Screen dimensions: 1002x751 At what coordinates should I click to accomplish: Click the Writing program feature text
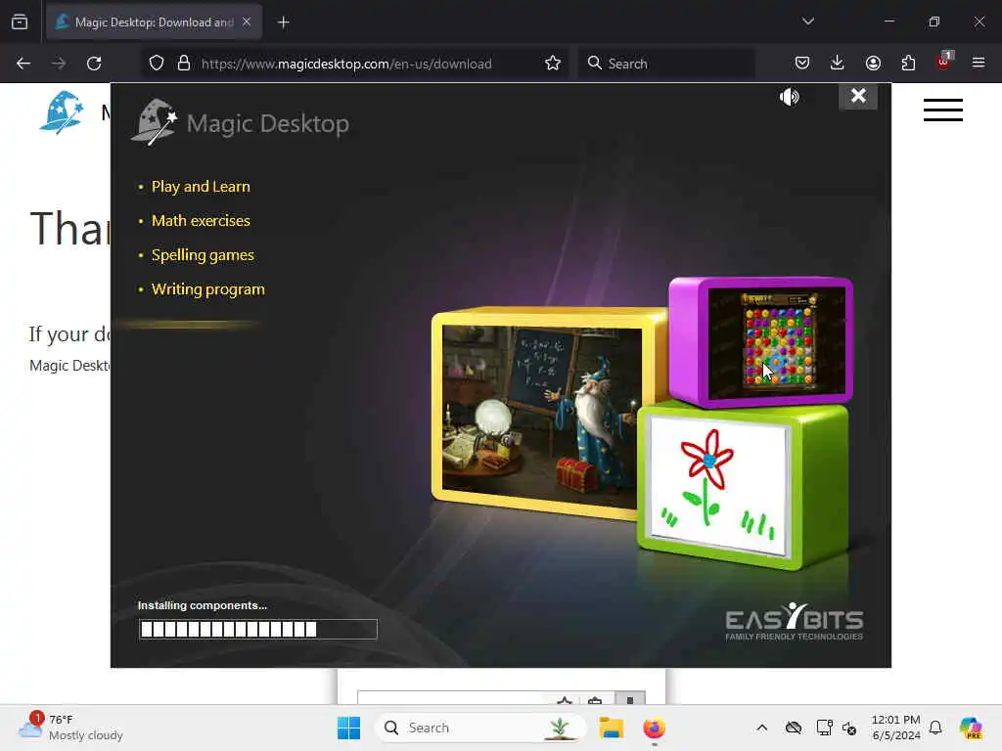tap(207, 289)
